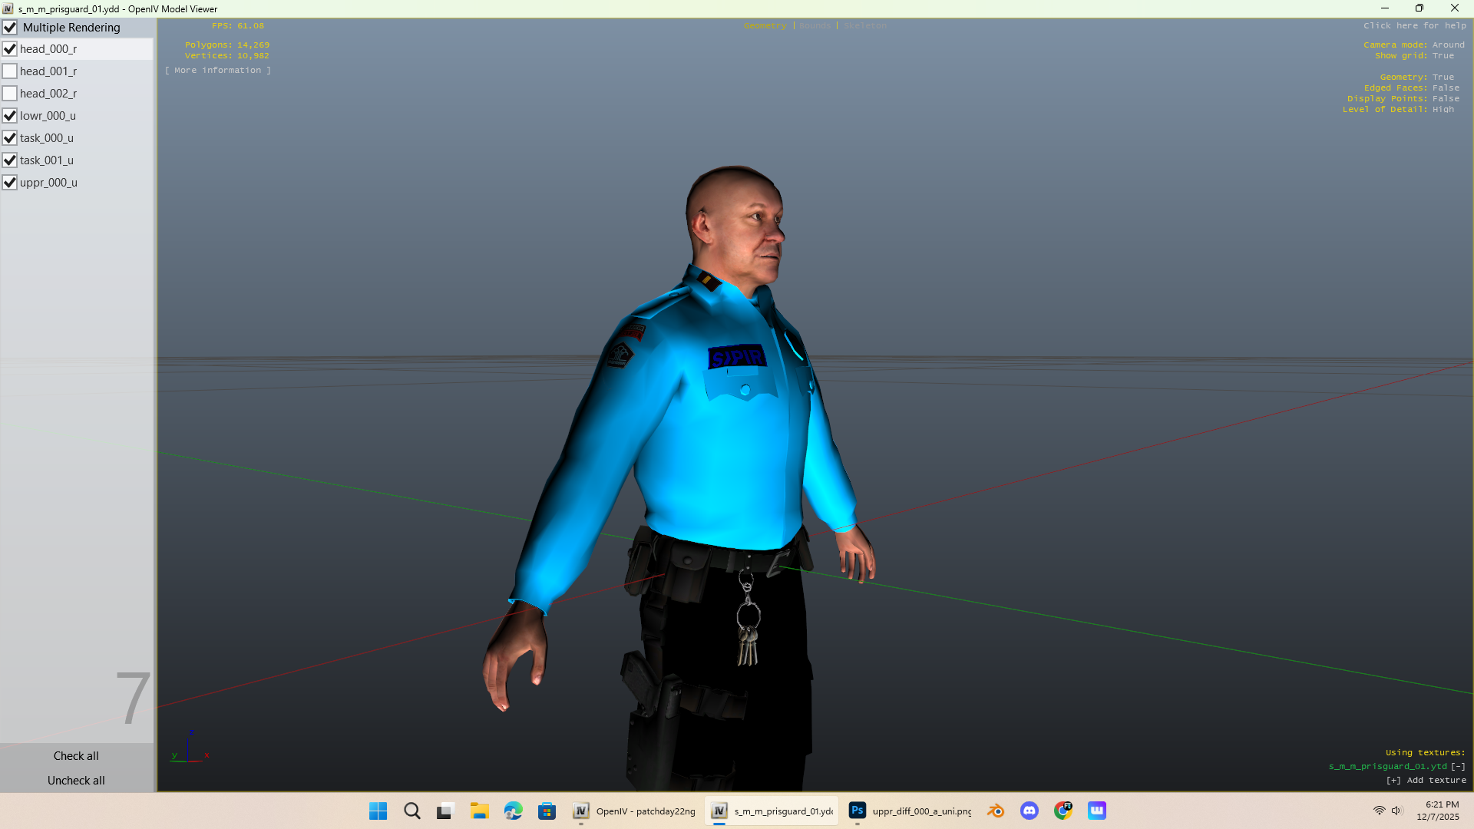Switch to the Bounds view tab
Screen dimensions: 1474x829
pos(815,26)
